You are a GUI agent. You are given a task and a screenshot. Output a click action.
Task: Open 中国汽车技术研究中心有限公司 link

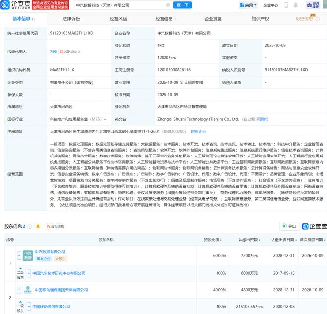(59, 273)
